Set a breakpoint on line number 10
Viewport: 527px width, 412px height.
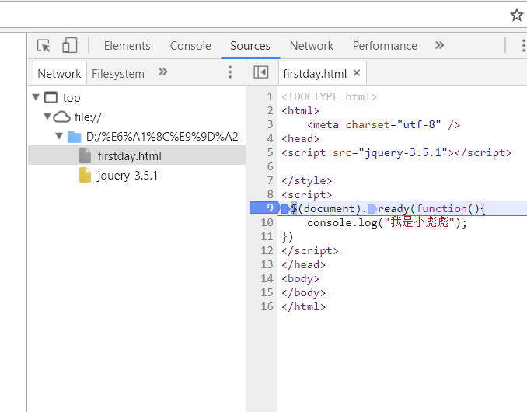point(267,222)
